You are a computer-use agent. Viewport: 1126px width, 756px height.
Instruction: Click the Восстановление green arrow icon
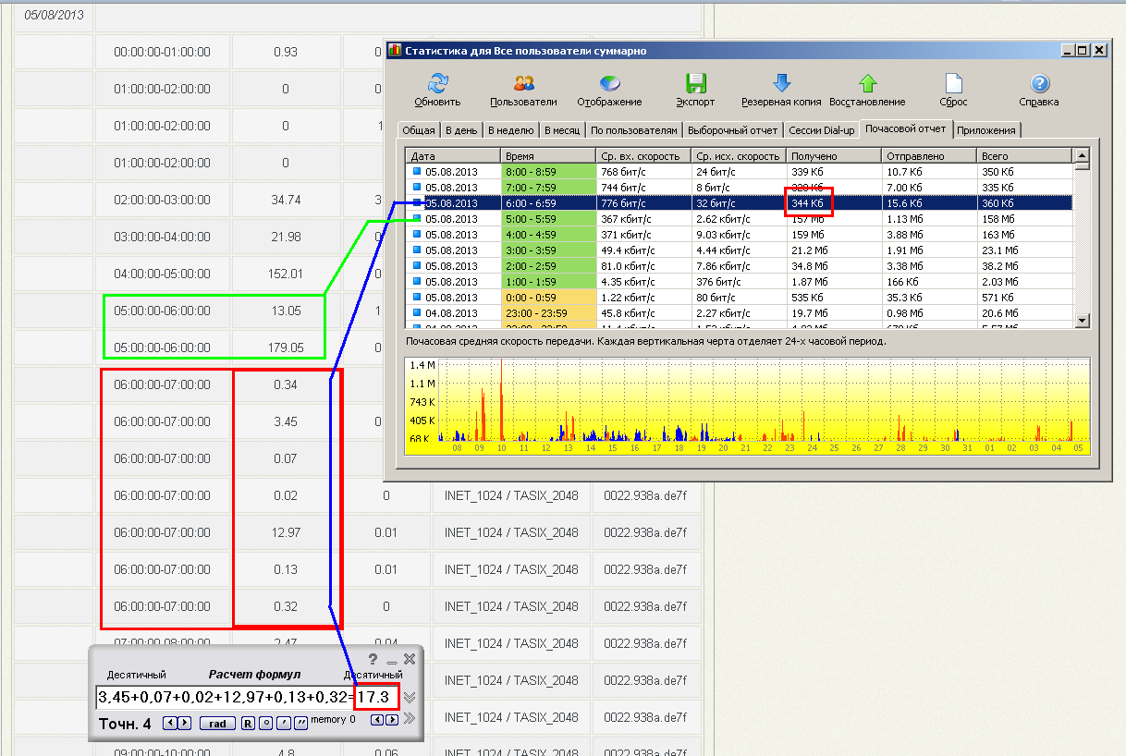867,84
